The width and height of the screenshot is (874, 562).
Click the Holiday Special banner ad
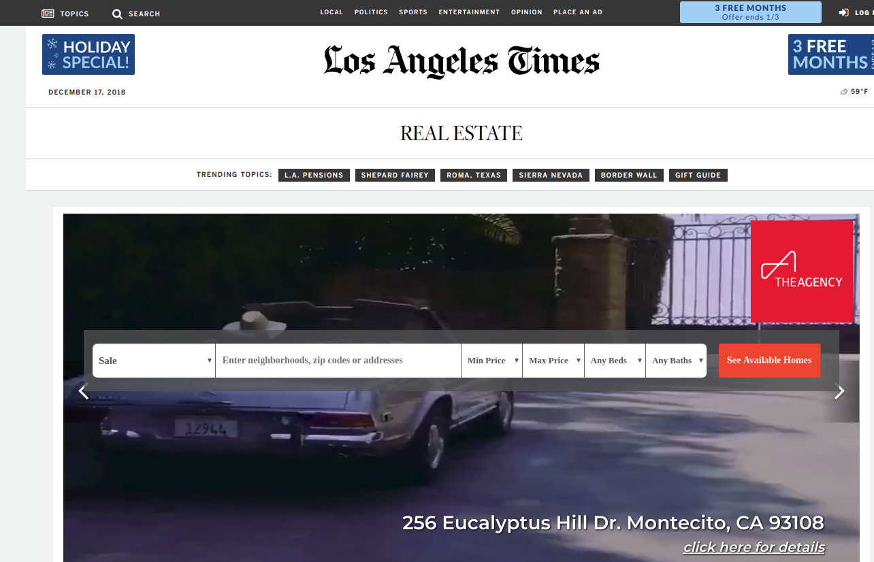[x=88, y=54]
